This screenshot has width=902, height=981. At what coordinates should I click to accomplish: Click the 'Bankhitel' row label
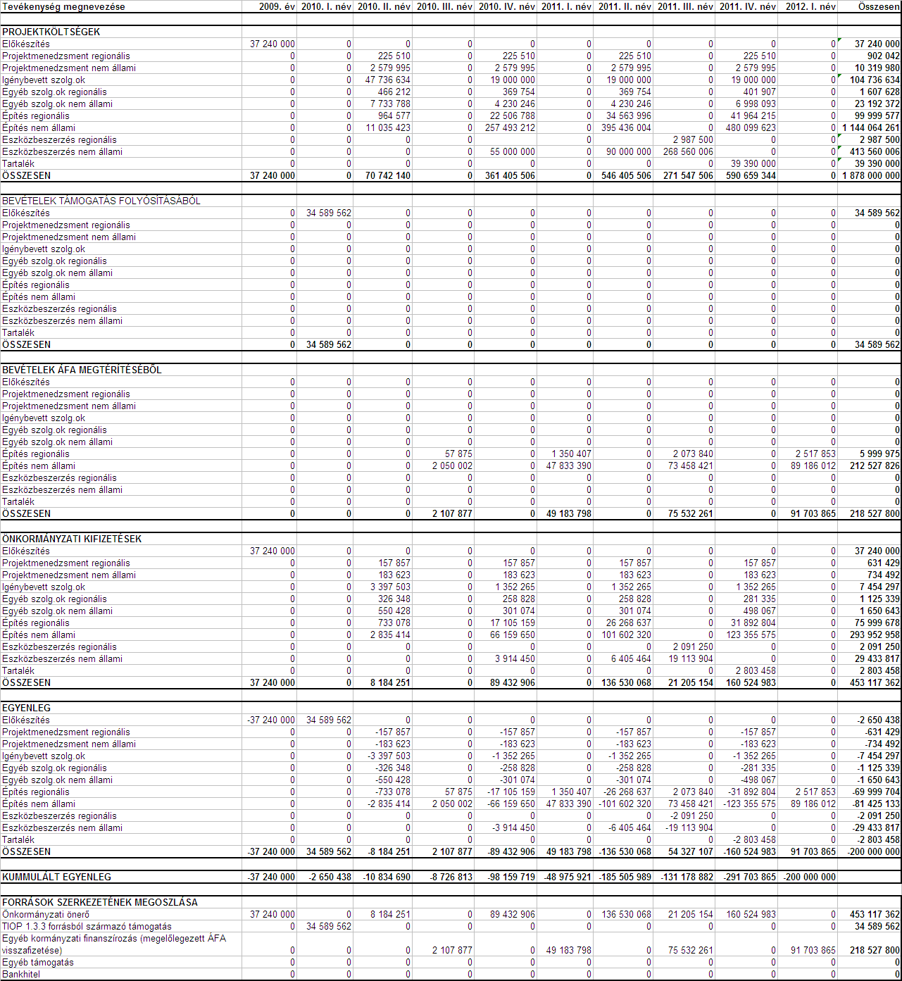point(21,974)
